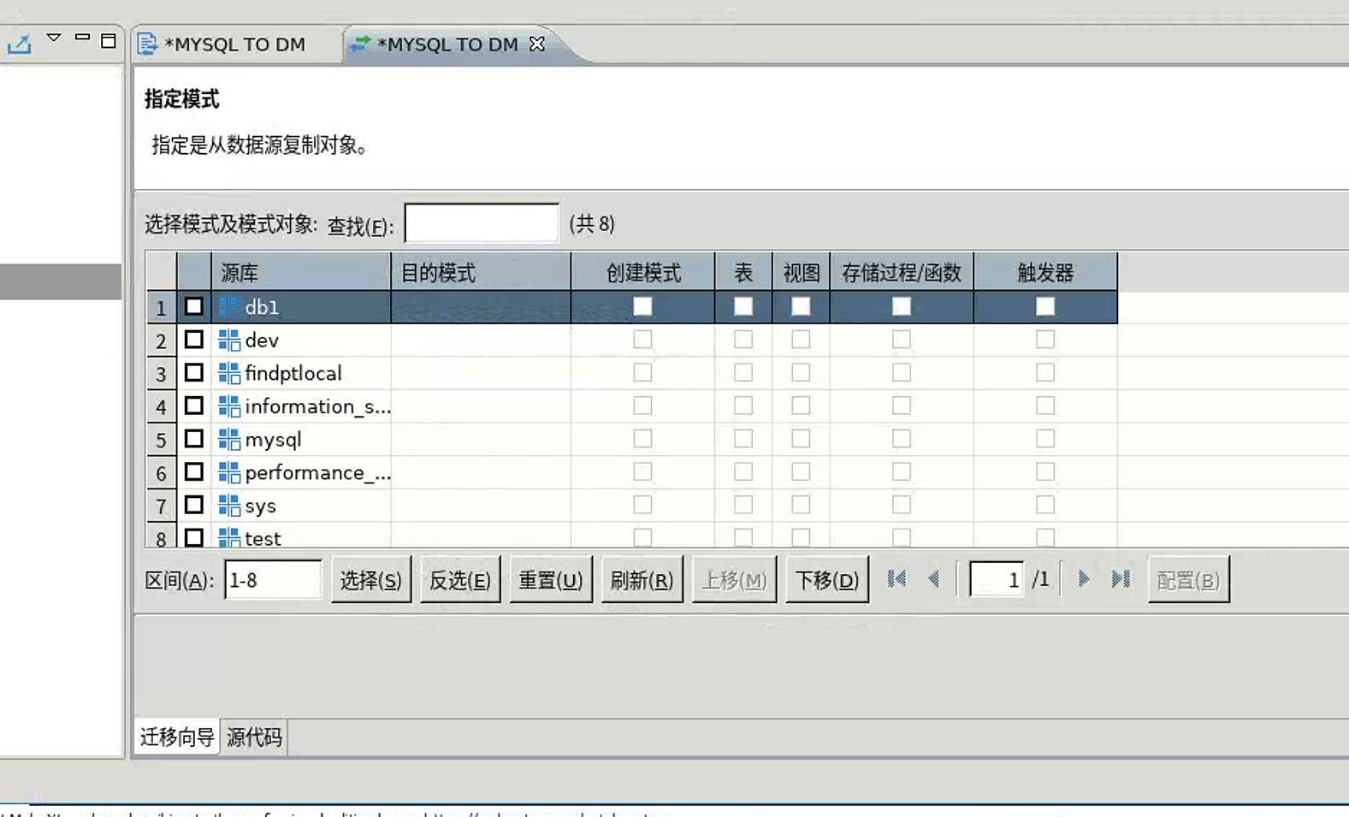The image size is (1349, 817).
Task: Jump to the last page arrow
Action: 1121,579
